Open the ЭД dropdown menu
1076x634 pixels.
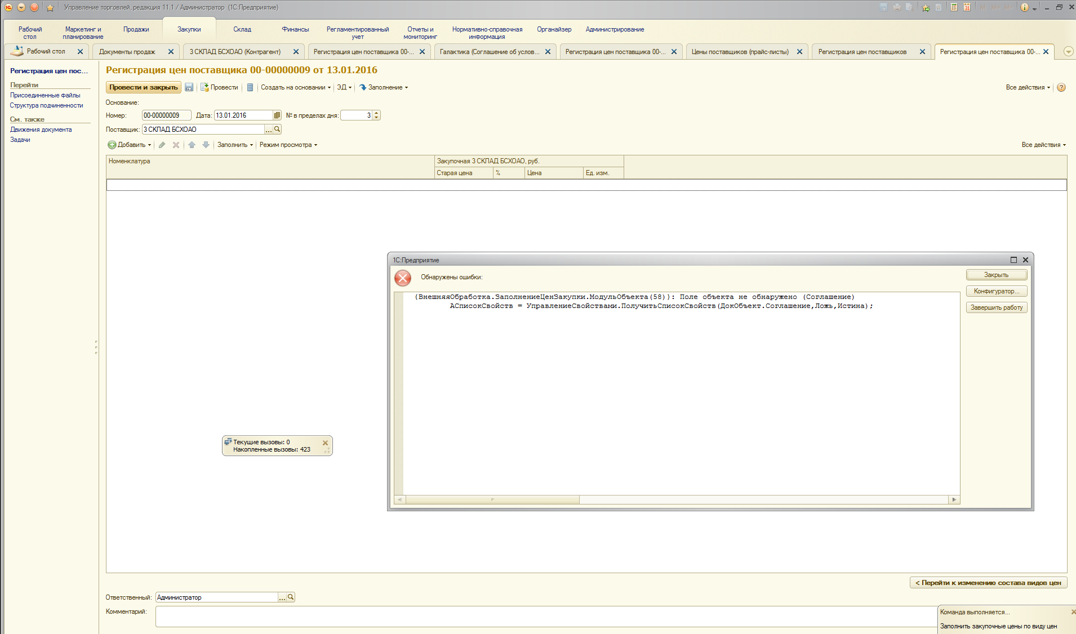click(x=344, y=87)
